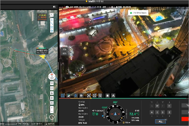Center map on the aircraft icon
The width and height of the screenshot is (189, 126).
[52, 94]
